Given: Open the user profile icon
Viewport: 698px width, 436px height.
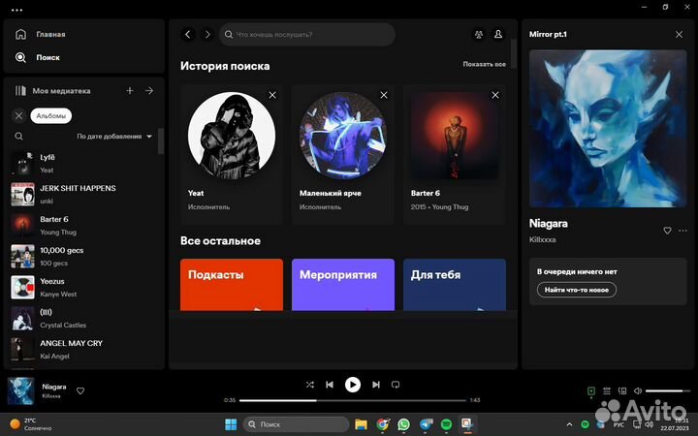Looking at the screenshot, I should coord(498,34).
